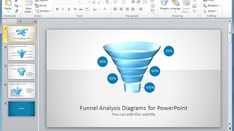
Task: Click the 'You can edit this subtitle' text
Action: [133, 114]
